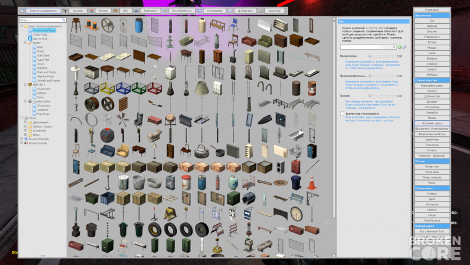The width and height of the screenshot is (470, 265).
Task: Spawn the metal kettle prop
Action: [x=202, y=151]
